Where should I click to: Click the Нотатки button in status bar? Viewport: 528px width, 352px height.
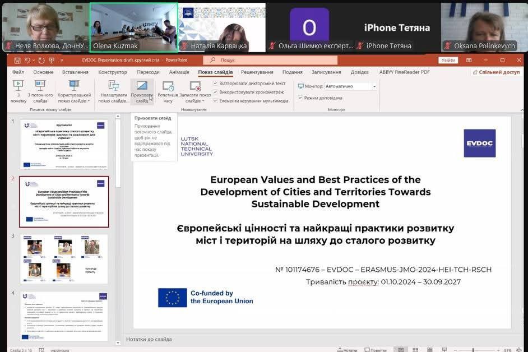[x=347, y=350]
